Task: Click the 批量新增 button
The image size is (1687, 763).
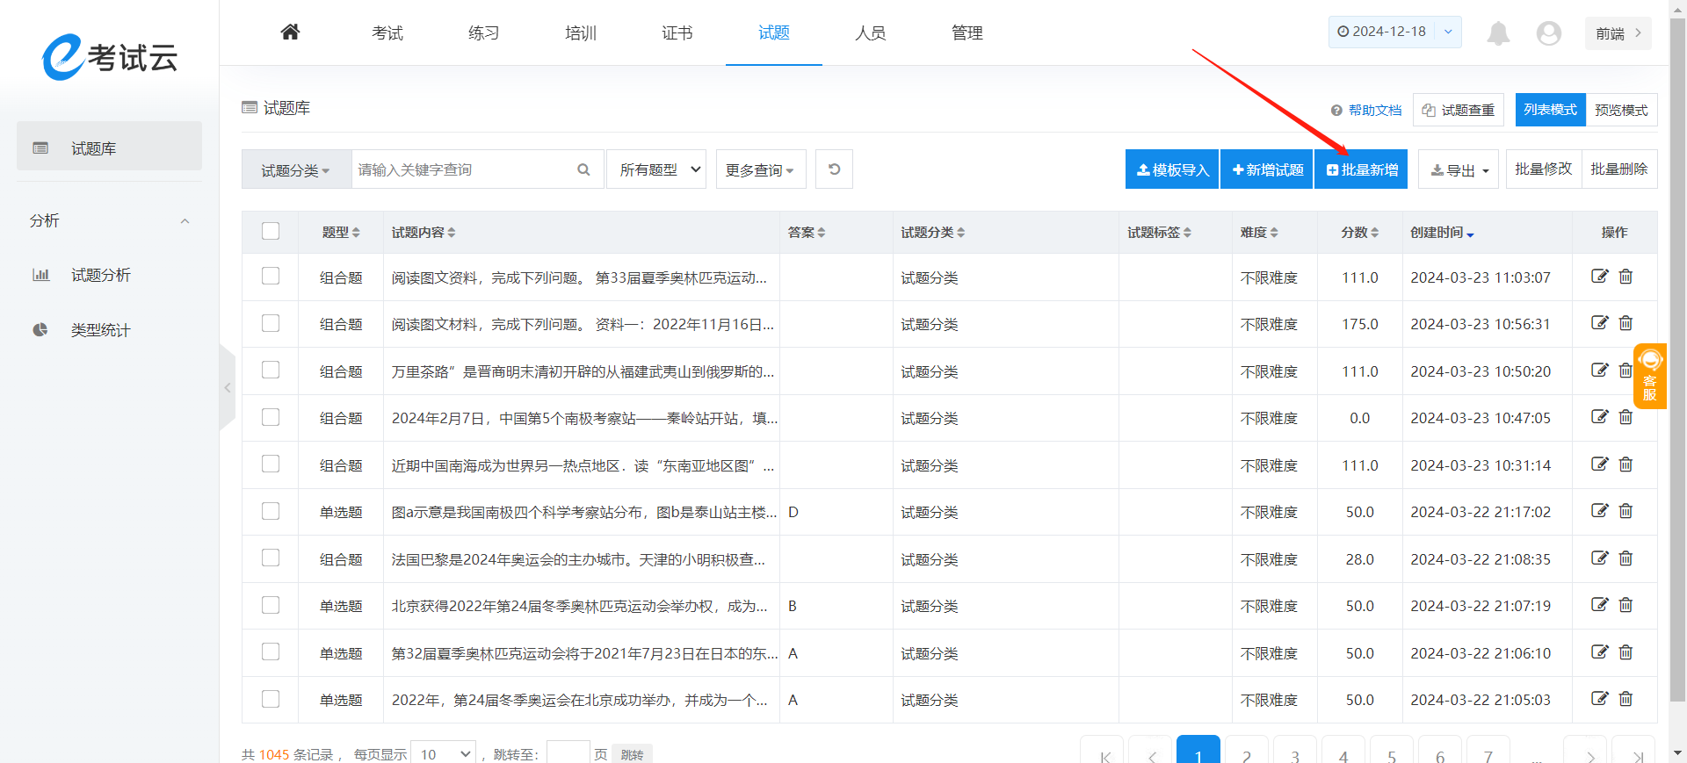Action: tap(1361, 169)
